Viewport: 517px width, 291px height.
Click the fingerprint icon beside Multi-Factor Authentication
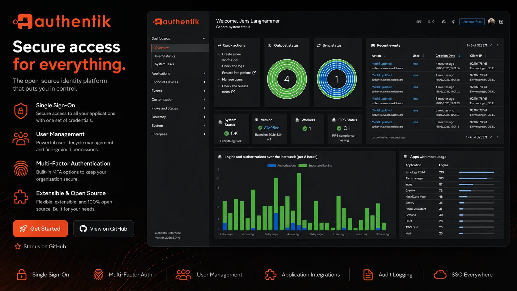pyautogui.click(x=21, y=169)
